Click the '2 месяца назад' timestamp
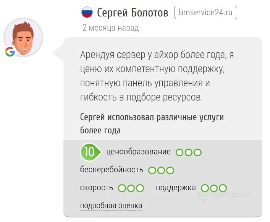The height and width of the screenshot is (222, 270). (110, 28)
